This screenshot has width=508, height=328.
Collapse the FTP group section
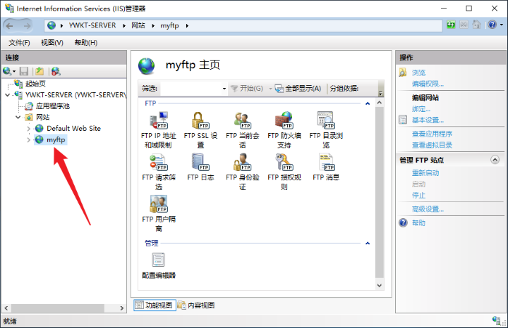tap(368, 103)
